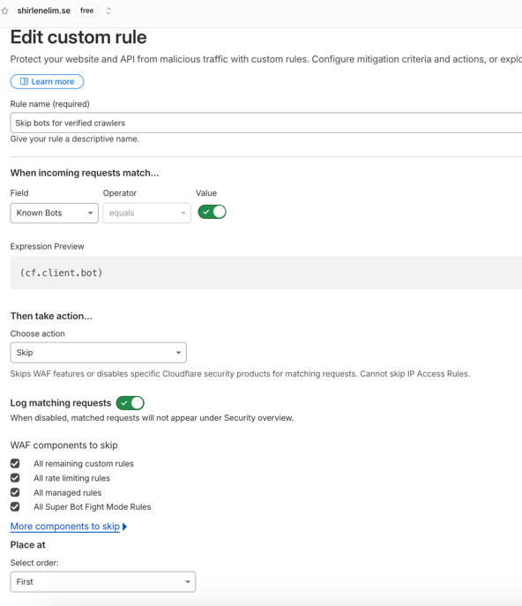Image resolution: width=522 pixels, height=606 pixels.
Task: Click the Learn more button
Action: [47, 81]
